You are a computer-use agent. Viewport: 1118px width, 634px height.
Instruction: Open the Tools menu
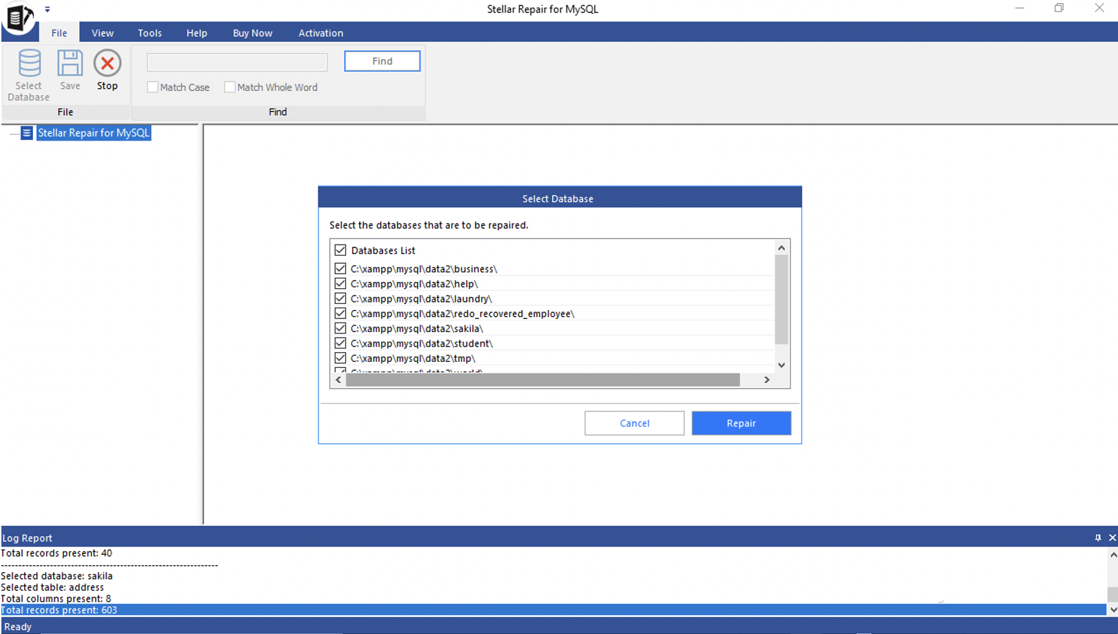coord(149,32)
